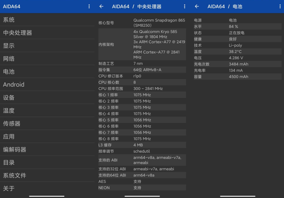Select the 支持的32位 ABI row
The height and width of the screenshot is (198, 284).
tap(142, 169)
